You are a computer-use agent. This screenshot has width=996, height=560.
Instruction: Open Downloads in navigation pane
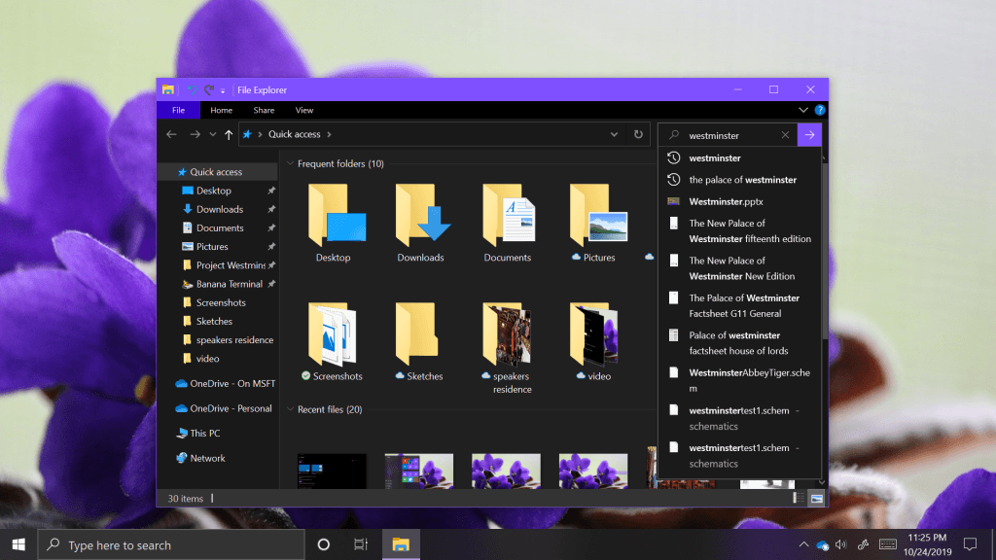point(219,210)
